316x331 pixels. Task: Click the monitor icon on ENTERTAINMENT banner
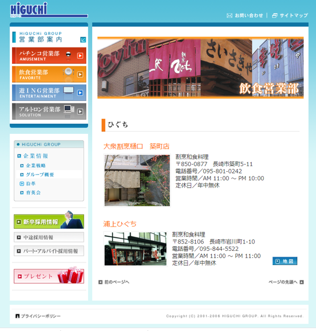pos(68,90)
